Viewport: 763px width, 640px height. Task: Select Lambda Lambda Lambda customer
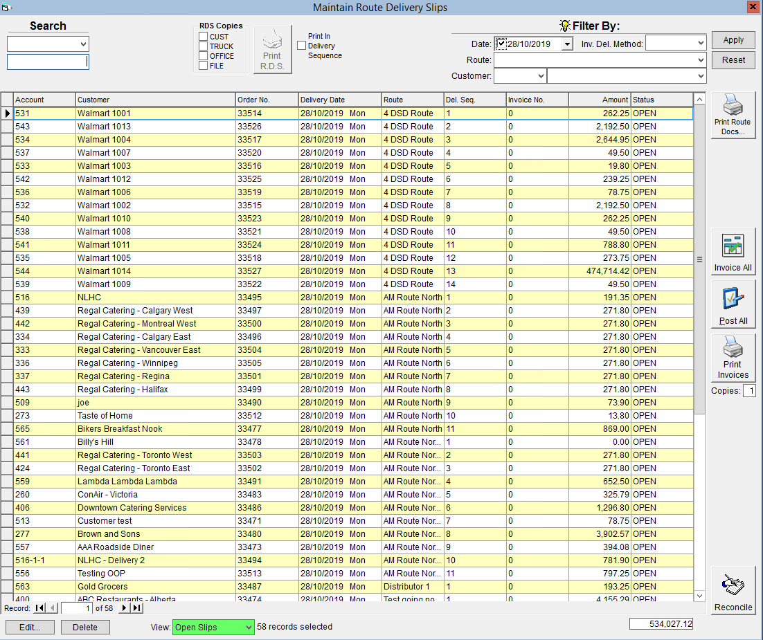coord(156,482)
